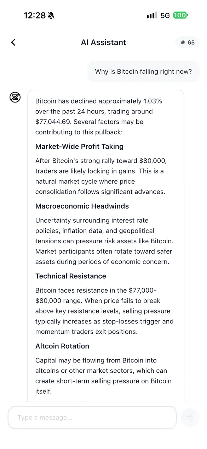
Task: Tap the silent mode bell icon
Action: pyautogui.click(x=51, y=15)
